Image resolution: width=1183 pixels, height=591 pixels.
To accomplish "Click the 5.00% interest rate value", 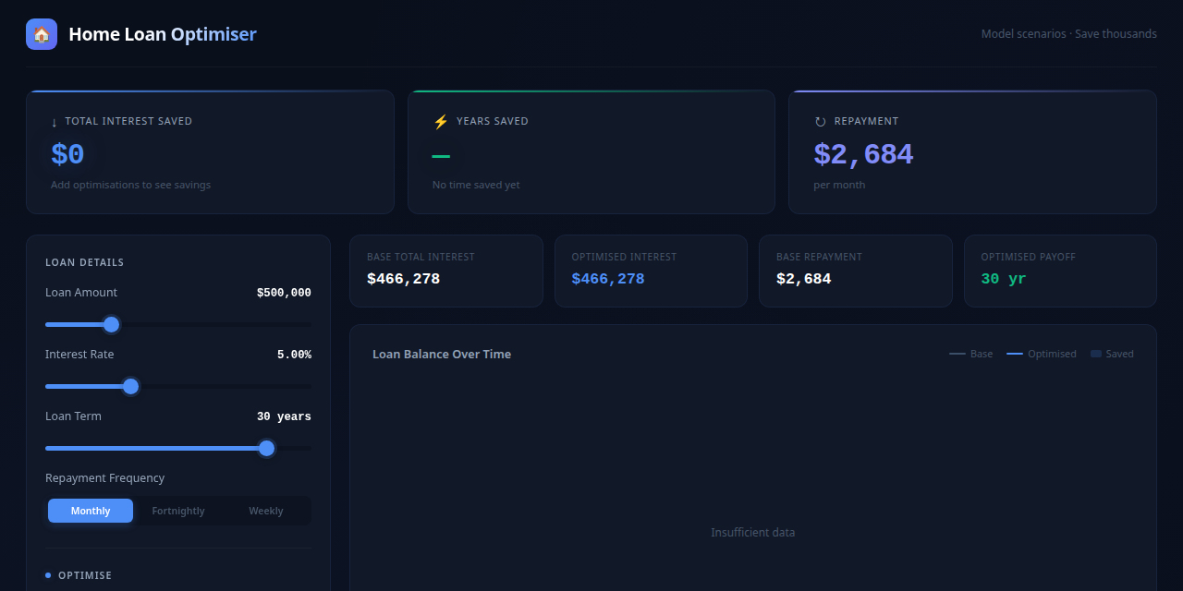I will (294, 355).
